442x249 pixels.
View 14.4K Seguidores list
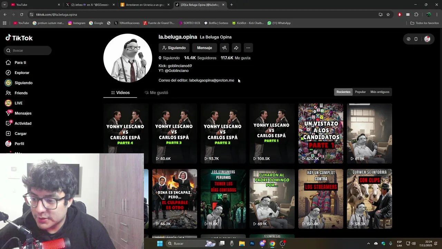click(200, 58)
